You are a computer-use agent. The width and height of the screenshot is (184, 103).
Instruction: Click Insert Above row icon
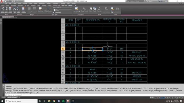pos(2,10)
